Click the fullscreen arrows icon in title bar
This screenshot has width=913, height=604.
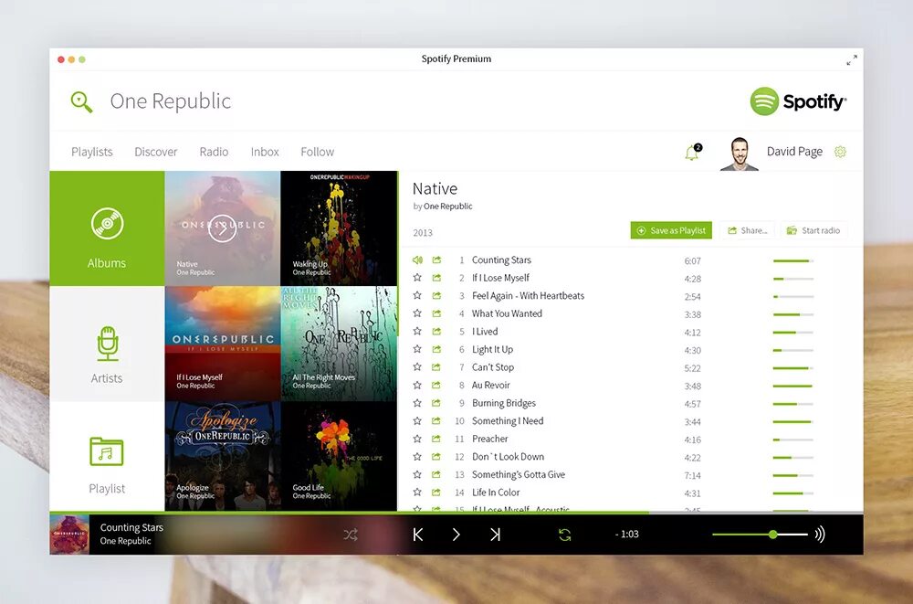tap(851, 60)
